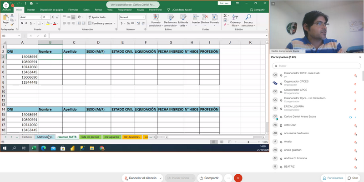Select column B header
This screenshot has width=364, height=182.
pyautogui.click(x=51, y=42)
